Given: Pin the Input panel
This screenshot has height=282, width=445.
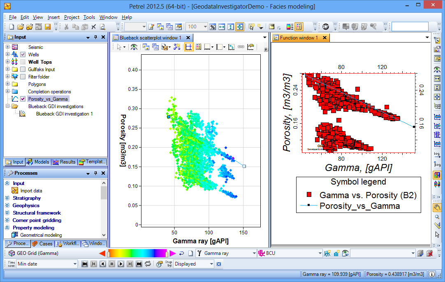Looking at the screenshot, I should pyautogui.click(x=96, y=37).
